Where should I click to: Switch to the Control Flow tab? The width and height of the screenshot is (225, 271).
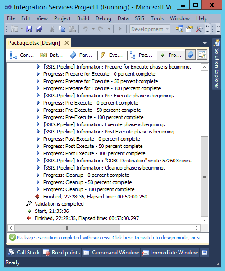point(22,55)
